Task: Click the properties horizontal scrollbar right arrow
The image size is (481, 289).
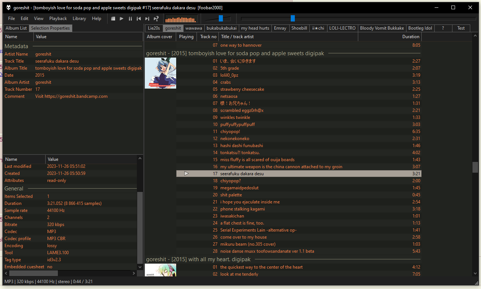Action: 135,273
